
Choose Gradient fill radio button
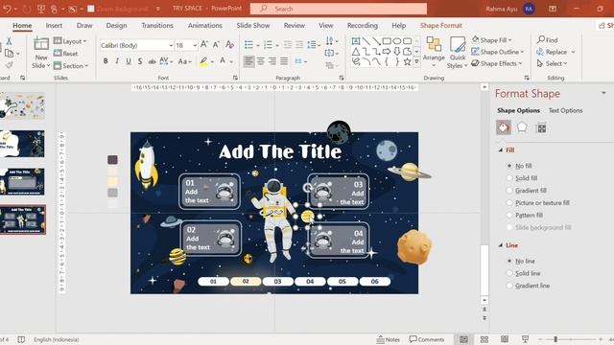point(509,191)
